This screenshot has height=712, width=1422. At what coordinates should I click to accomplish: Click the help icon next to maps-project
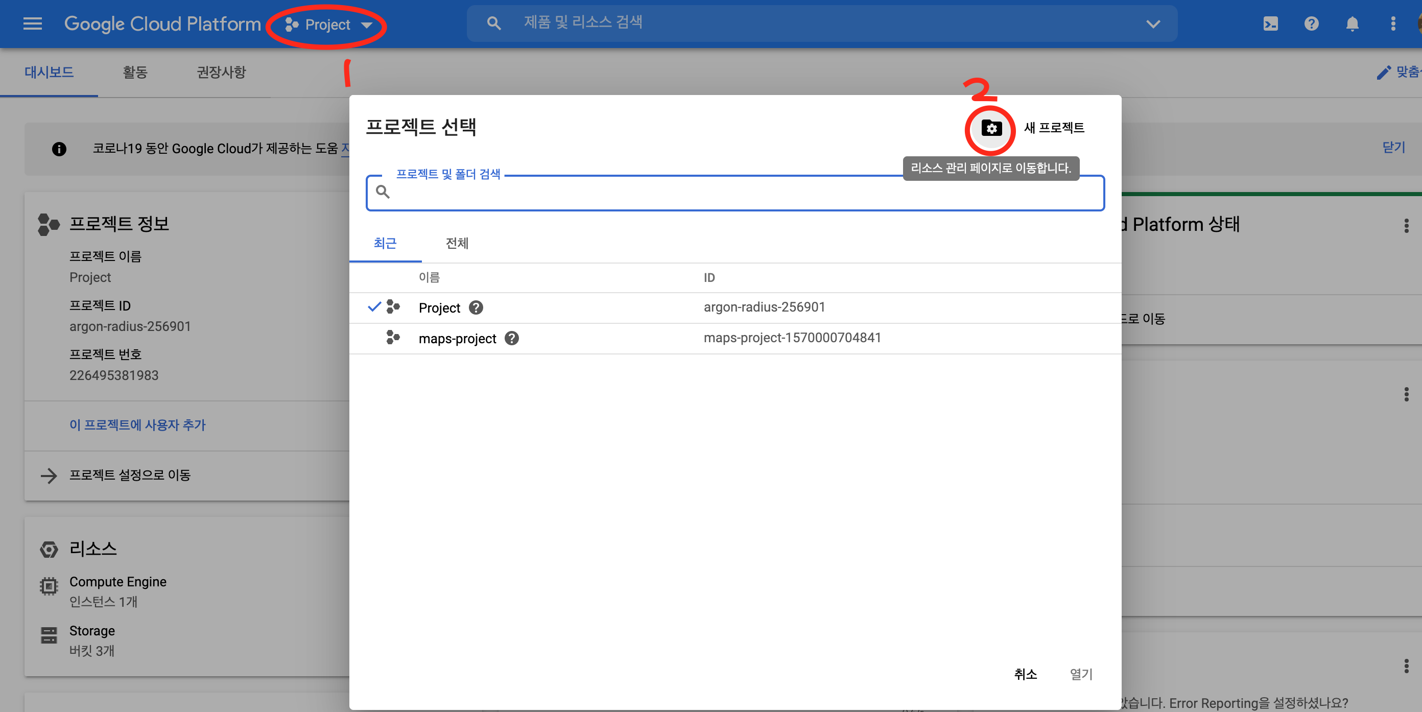click(512, 338)
